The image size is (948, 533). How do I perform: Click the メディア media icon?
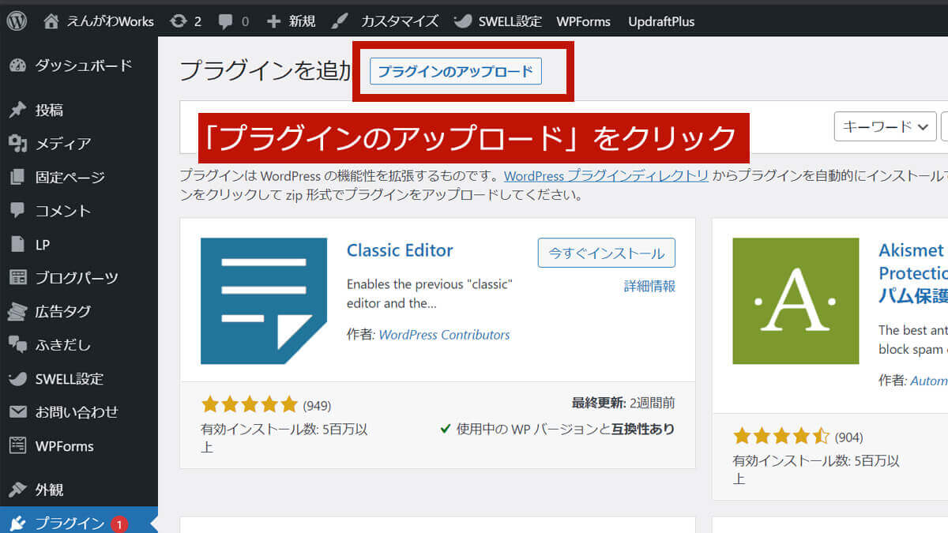point(17,144)
